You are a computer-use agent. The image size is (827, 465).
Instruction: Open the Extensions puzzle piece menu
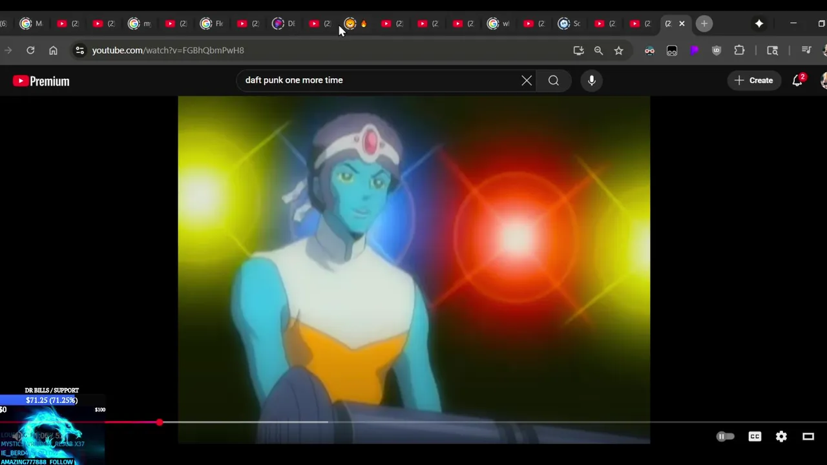[739, 50]
